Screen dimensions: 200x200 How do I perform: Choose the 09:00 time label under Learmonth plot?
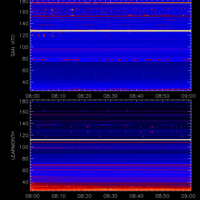click(x=188, y=196)
